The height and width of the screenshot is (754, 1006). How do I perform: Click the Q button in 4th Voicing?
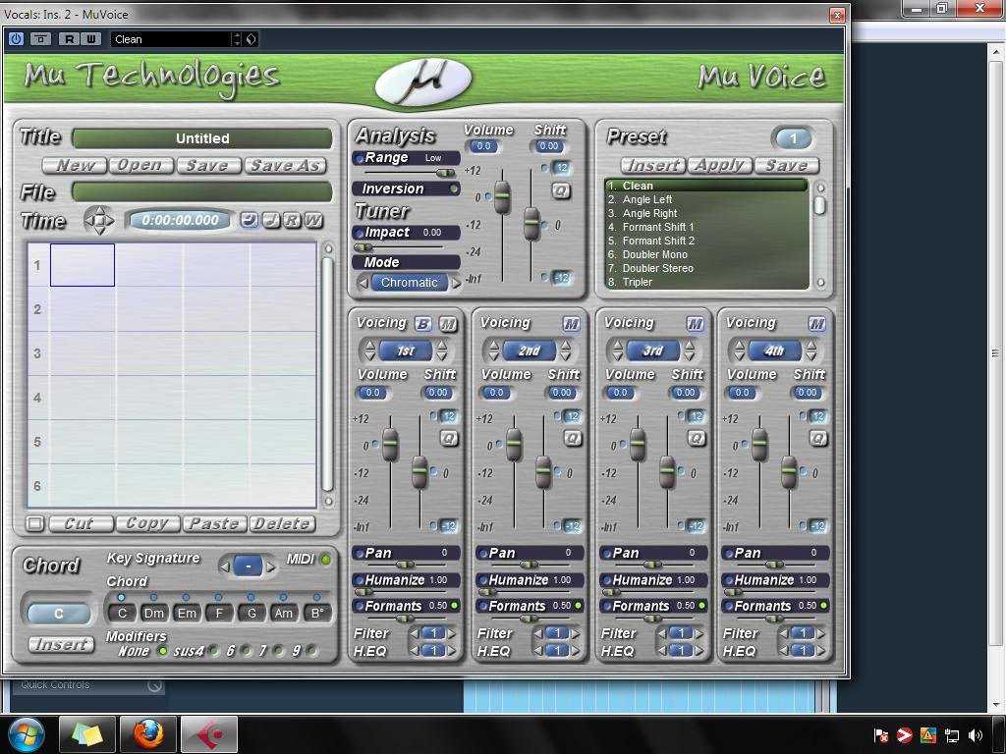pyautogui.click(x=818, y=439)
